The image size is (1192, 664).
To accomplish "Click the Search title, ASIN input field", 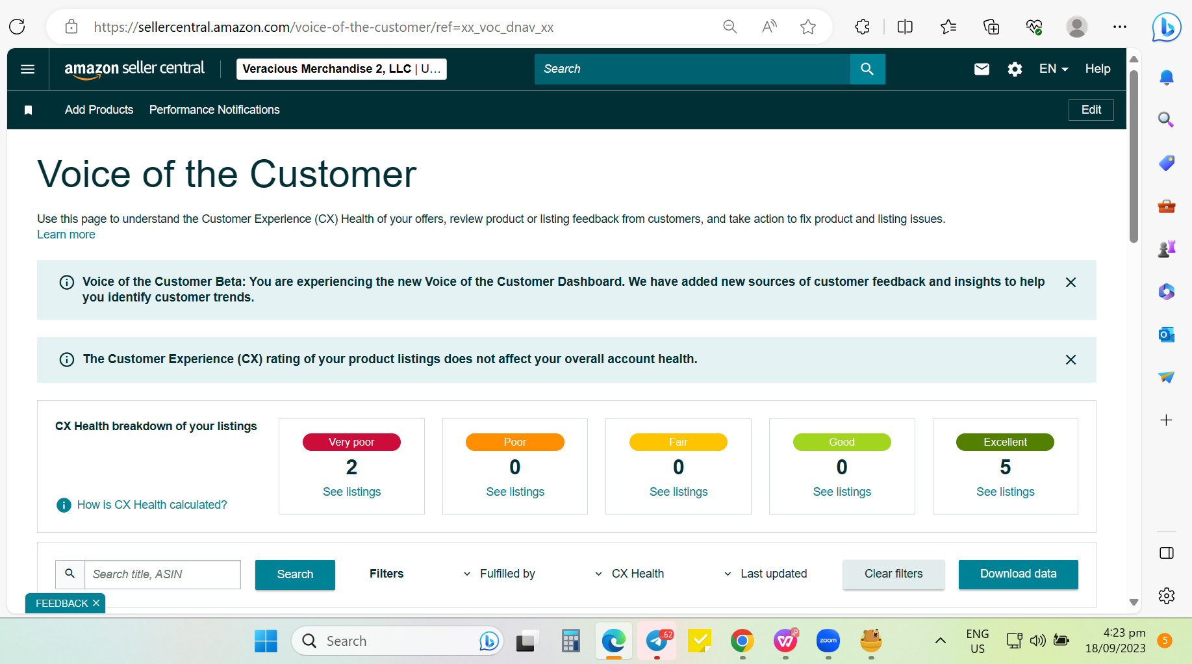I will [162, 574].
